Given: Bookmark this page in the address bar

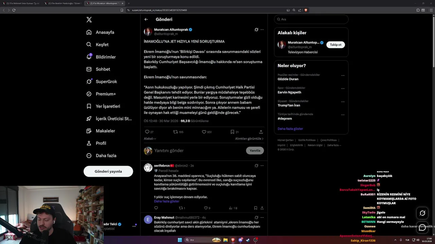Looking at the screenshot, I should [122, 10].
